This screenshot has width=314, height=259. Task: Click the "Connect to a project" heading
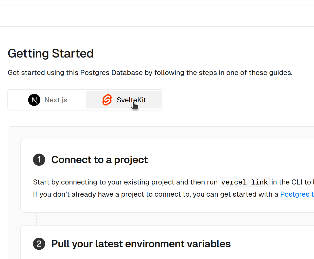99,160
